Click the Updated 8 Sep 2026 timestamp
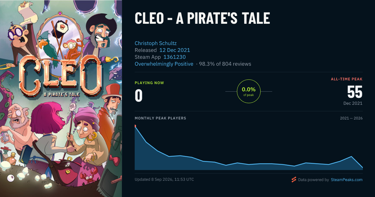Screen dimensions: 375x197 click(x=164, y=179)
